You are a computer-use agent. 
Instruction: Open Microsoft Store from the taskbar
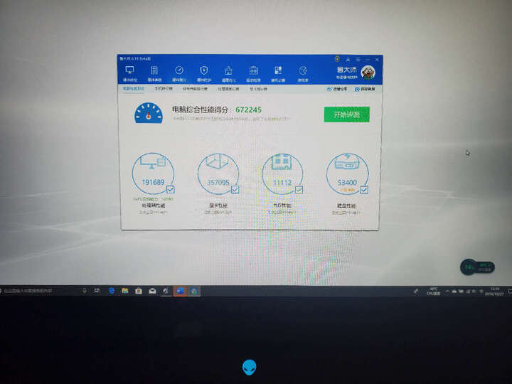(x=139, y=291)
